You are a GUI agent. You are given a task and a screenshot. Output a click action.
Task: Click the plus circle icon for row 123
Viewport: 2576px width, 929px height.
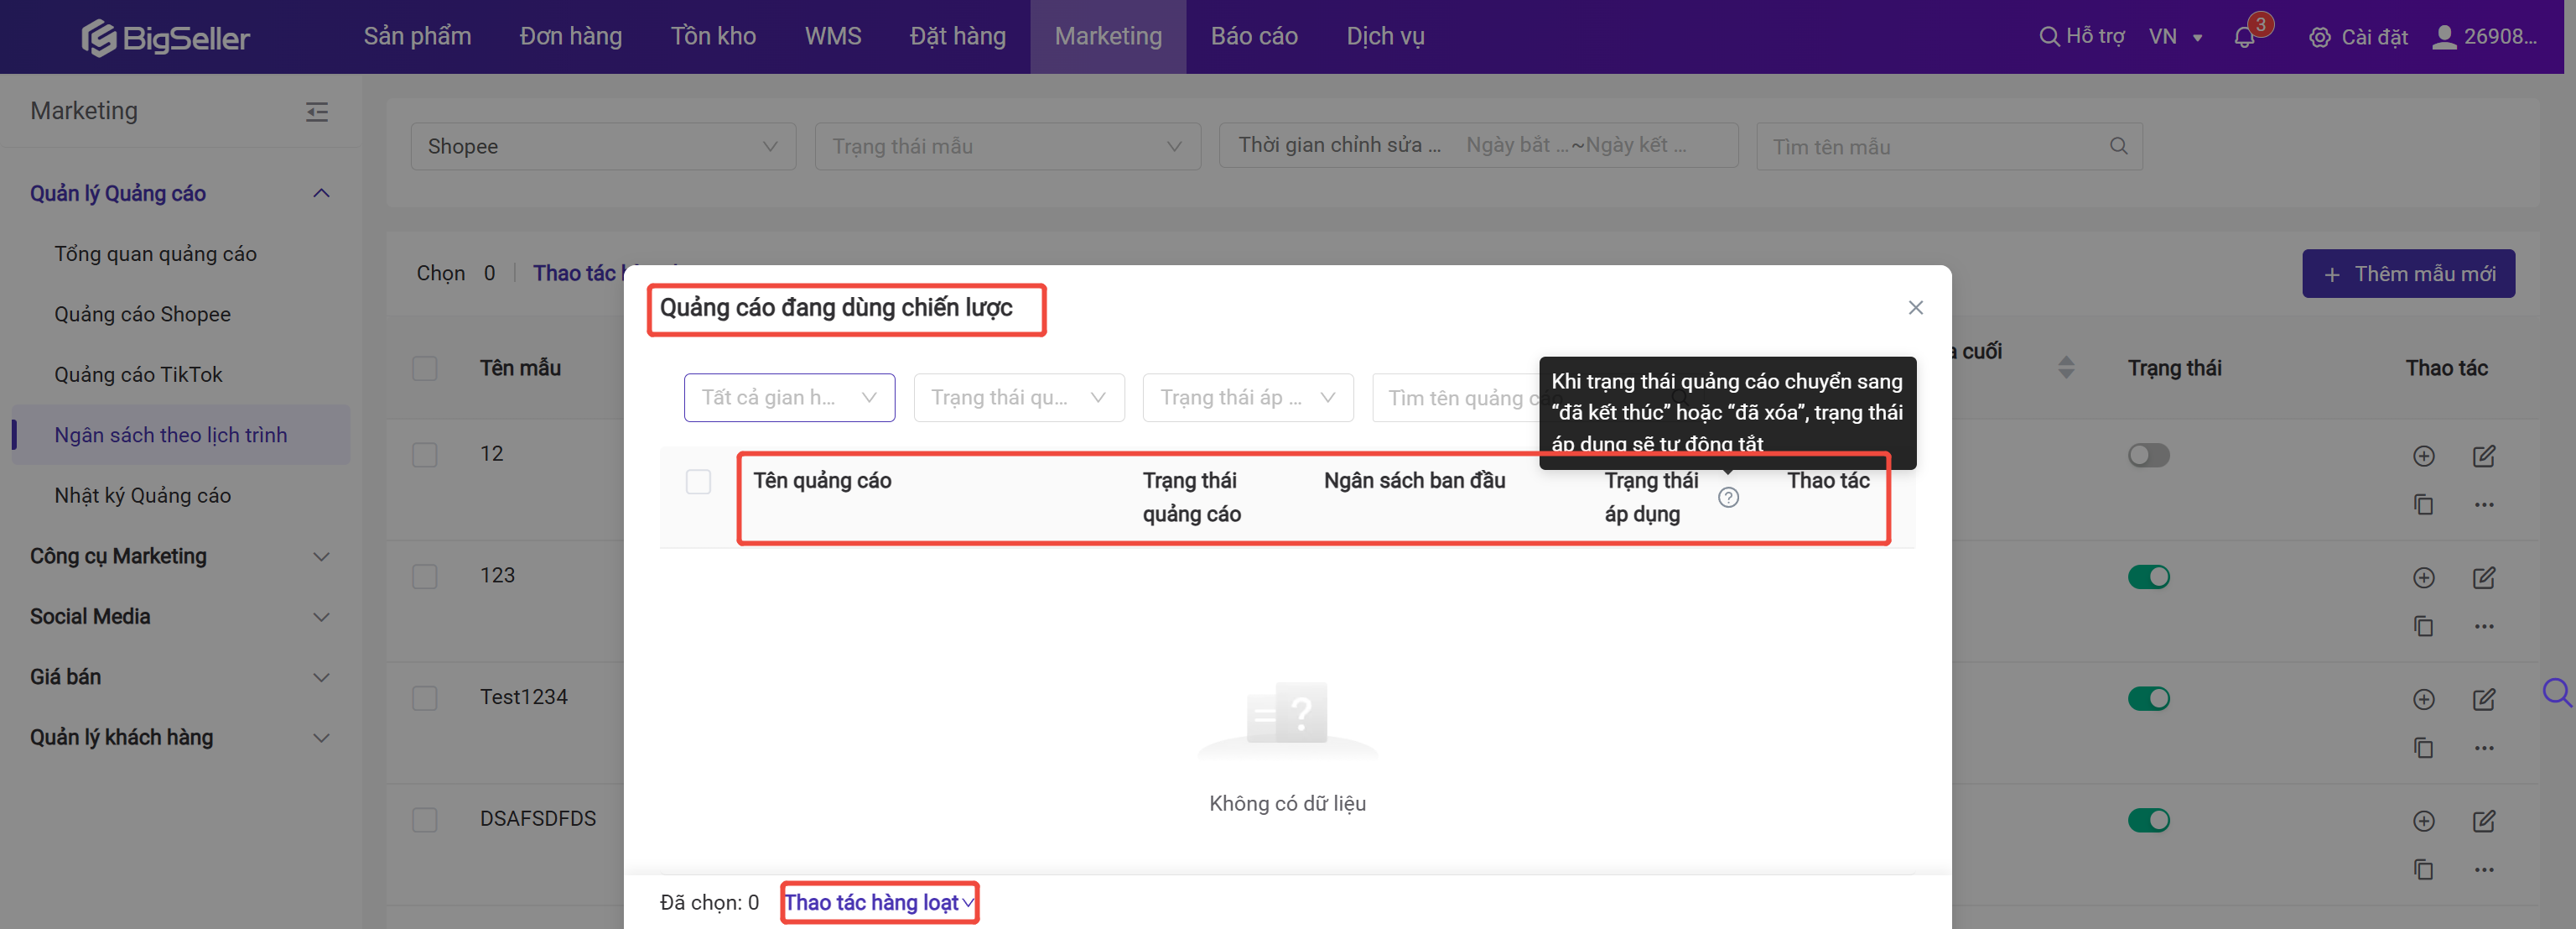click(2424, 577)
